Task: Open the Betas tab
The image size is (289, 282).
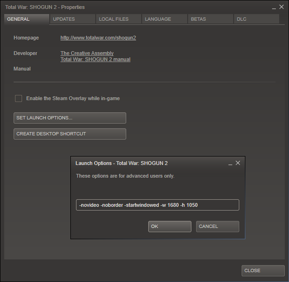Action: [x=211, y=19]
